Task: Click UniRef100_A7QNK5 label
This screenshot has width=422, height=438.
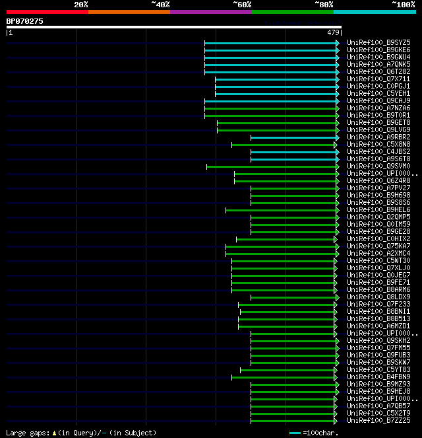Action: [x=378, y=64]
